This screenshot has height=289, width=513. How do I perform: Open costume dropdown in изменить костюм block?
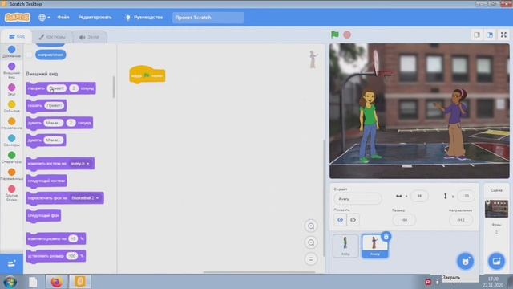(x=80, y=164)
